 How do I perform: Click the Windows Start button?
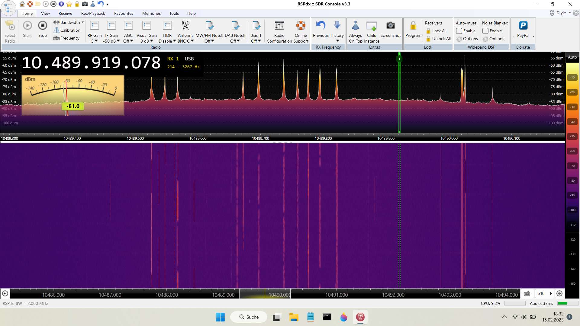click(220, 317)
